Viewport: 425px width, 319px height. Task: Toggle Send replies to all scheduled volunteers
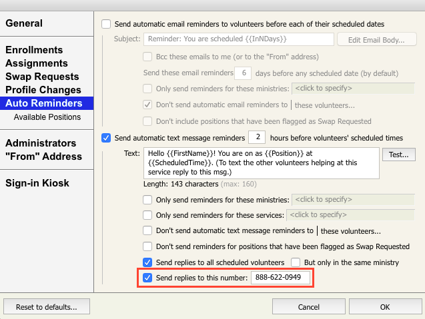coord(148,262)
